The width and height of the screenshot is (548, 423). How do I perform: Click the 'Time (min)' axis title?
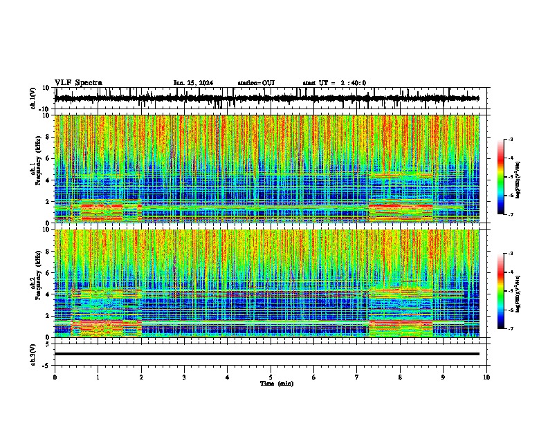[x=277, y=384]
